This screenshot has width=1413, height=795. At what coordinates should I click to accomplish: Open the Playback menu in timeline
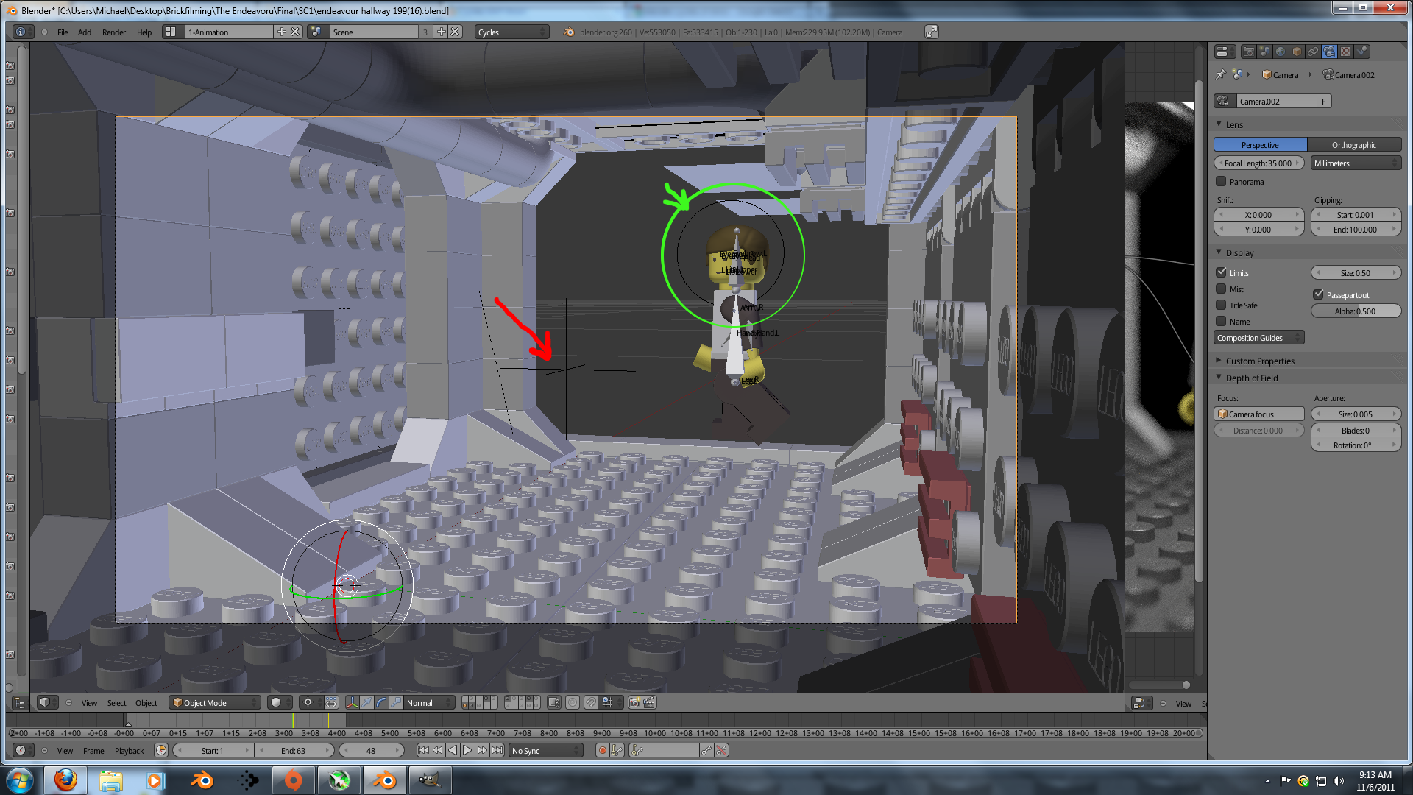129,750
